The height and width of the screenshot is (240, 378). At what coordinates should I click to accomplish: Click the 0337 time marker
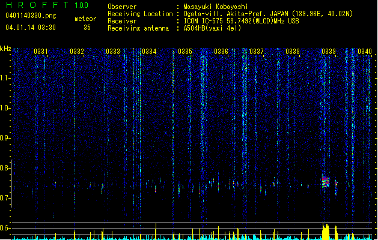coord(257,52)
